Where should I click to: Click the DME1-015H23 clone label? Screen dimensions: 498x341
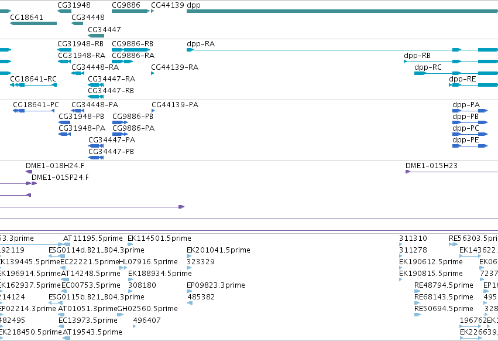(432, 166)
